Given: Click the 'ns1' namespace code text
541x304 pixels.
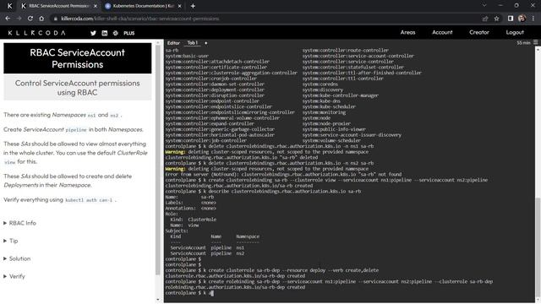Looking at the screenshot, I should click(x=91, y=116).
